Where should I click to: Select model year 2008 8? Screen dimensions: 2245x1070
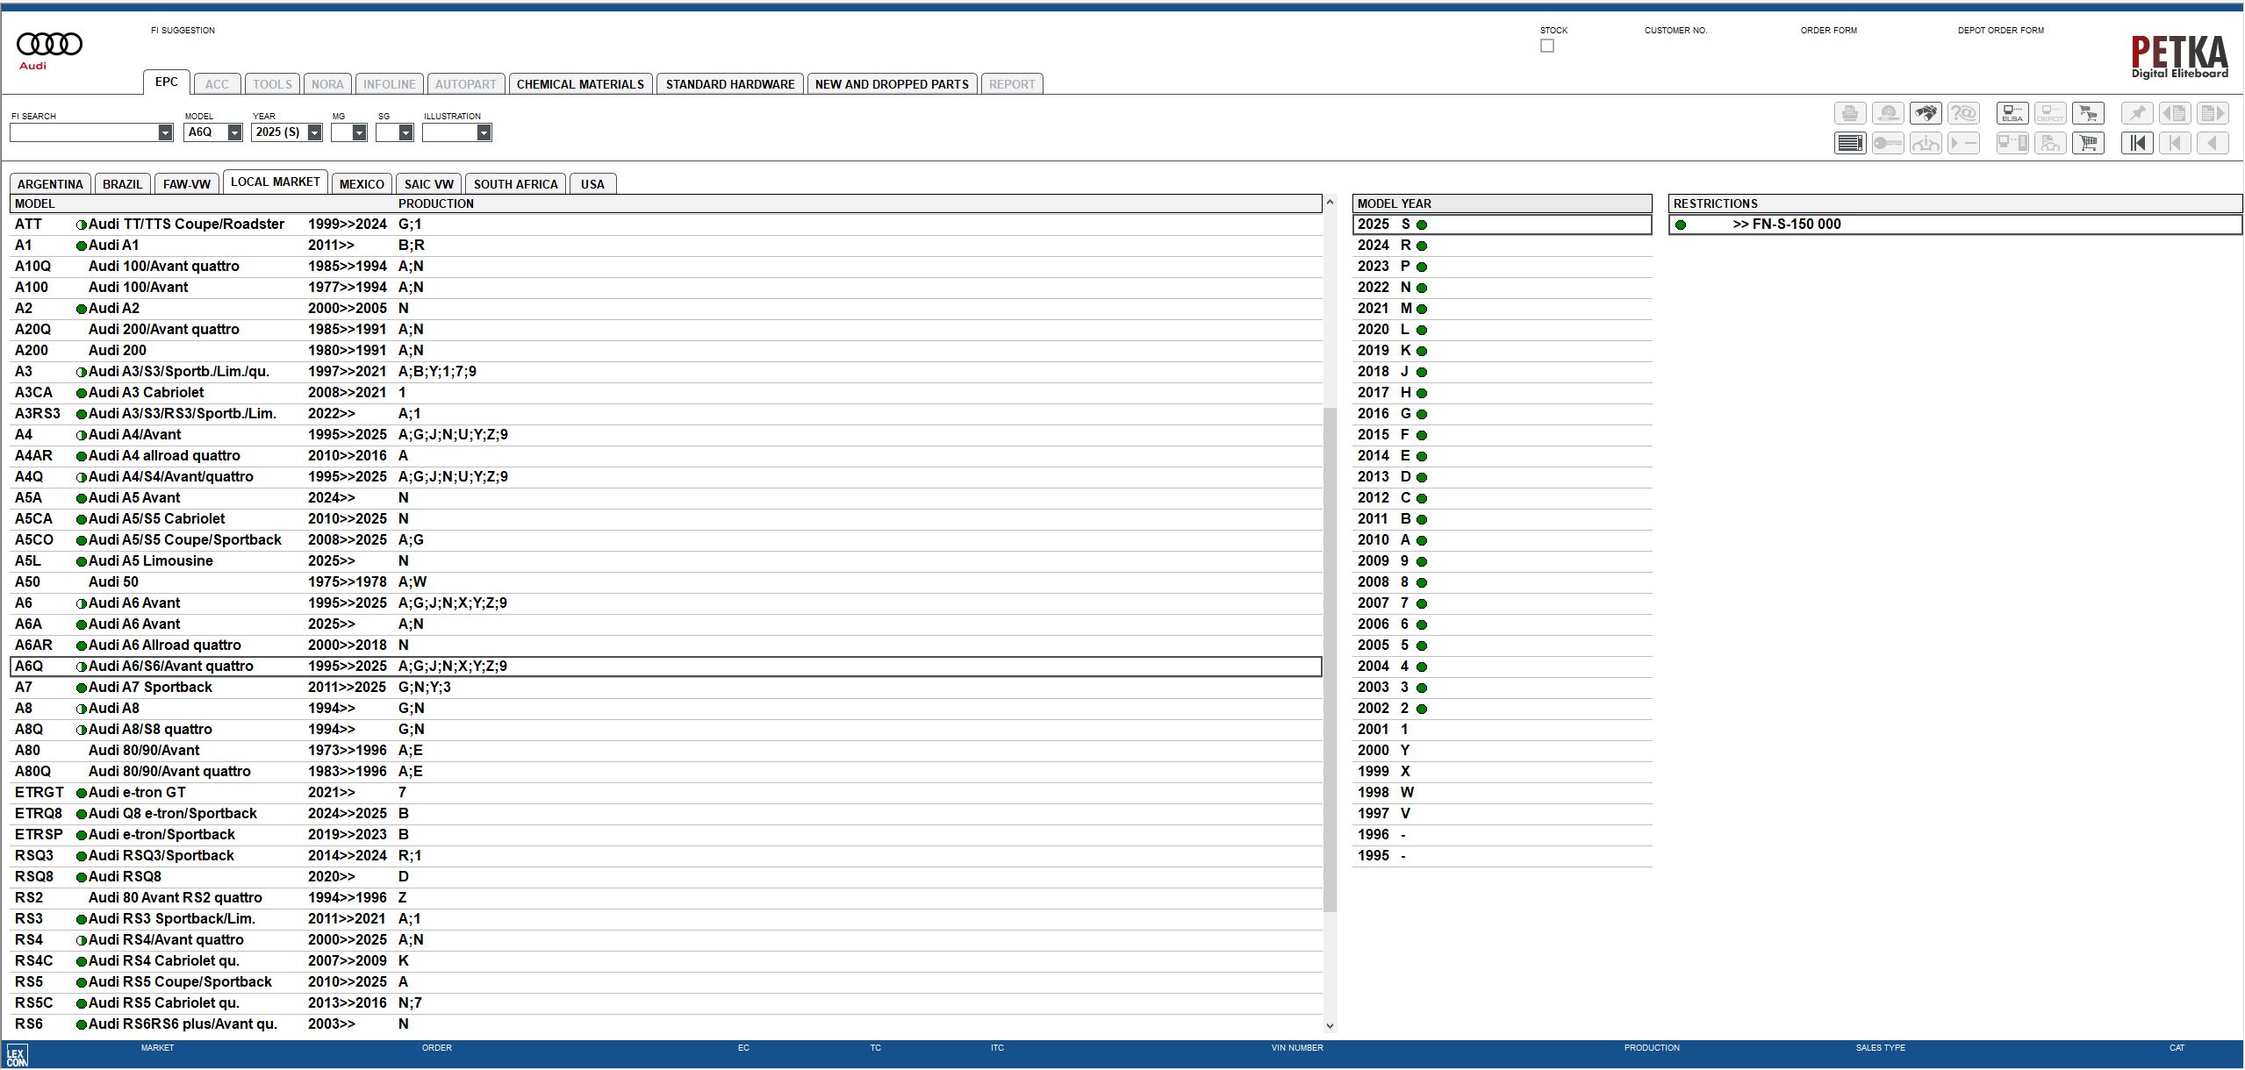[x=1503, y=582]
